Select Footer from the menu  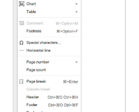point(49,105)
